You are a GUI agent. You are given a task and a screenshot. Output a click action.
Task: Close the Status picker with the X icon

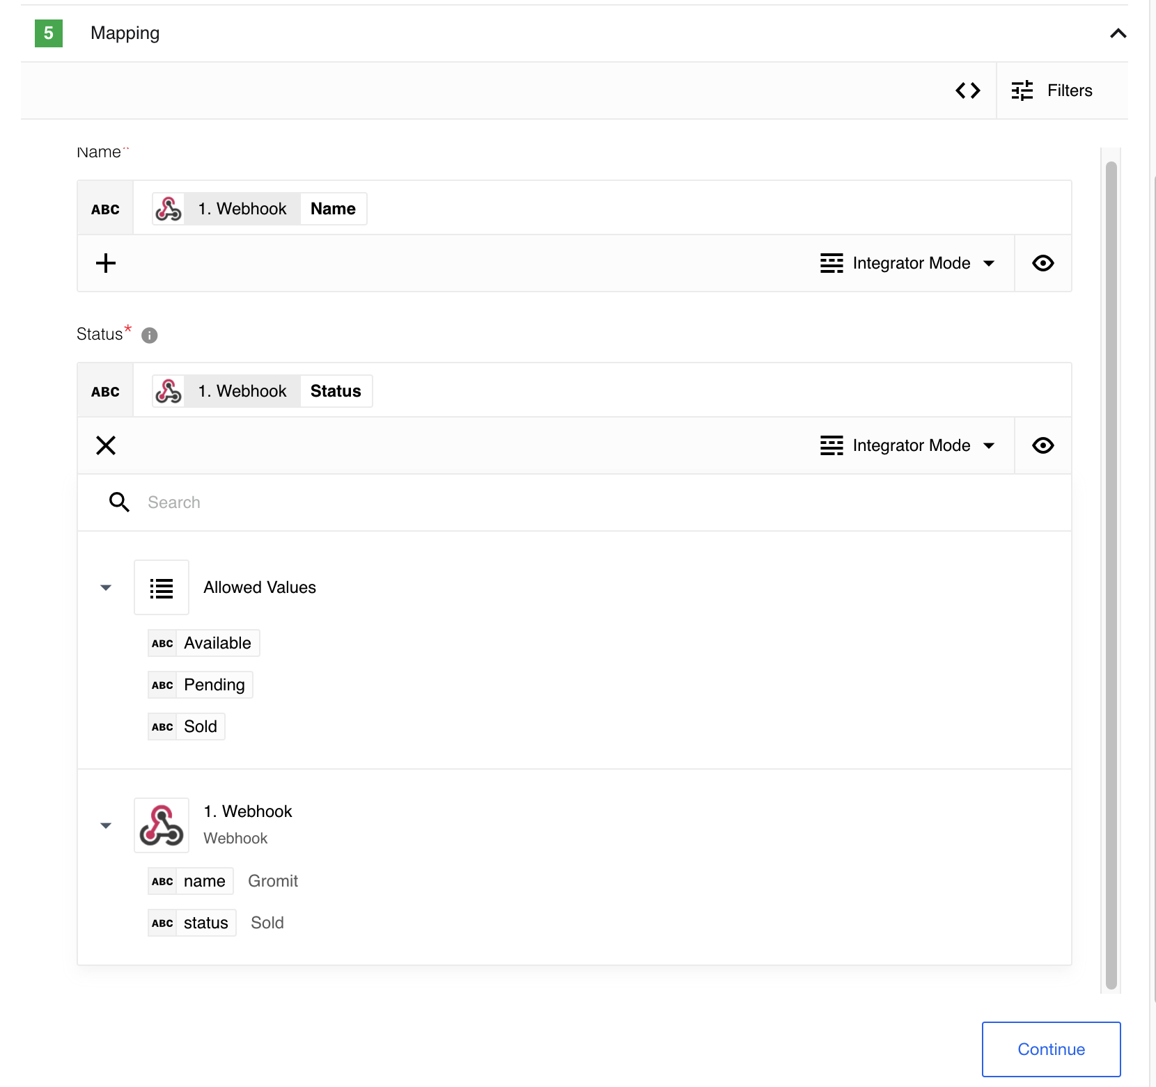click(x=106, y=445)
